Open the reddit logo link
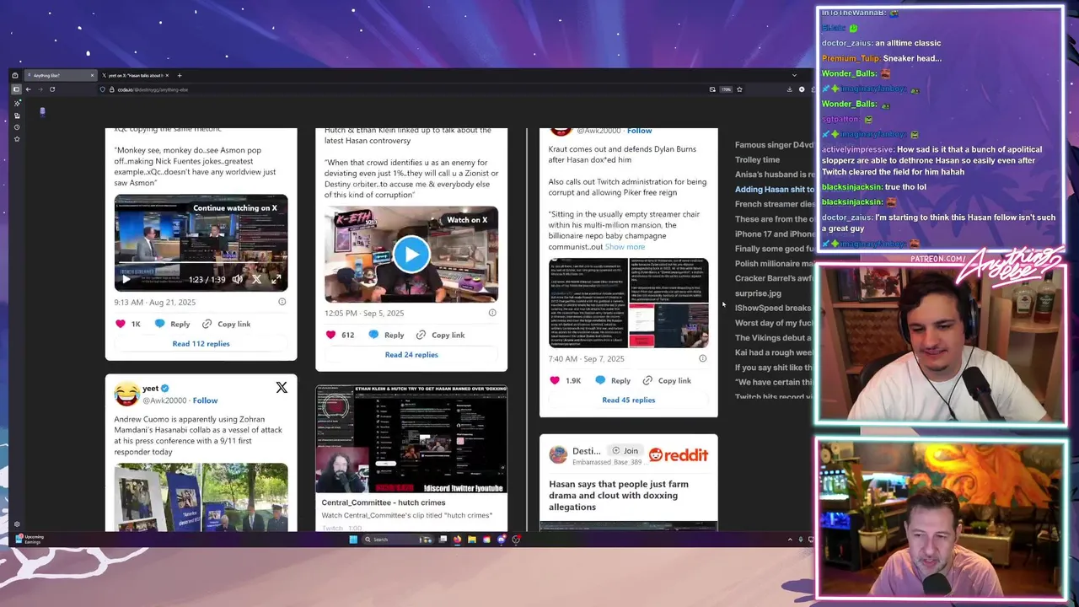Image resolution: width=1079 pixels, height=607 pixels. tap(679, 454)
